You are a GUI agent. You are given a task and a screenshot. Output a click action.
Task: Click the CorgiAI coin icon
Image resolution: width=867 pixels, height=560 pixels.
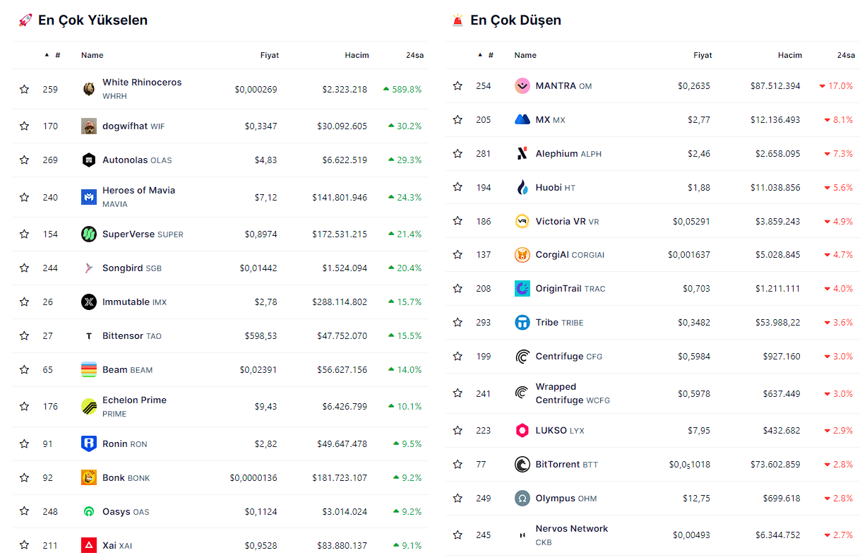pos(522,255)
